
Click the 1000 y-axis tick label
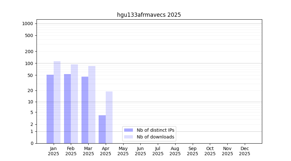click(27, 24)
